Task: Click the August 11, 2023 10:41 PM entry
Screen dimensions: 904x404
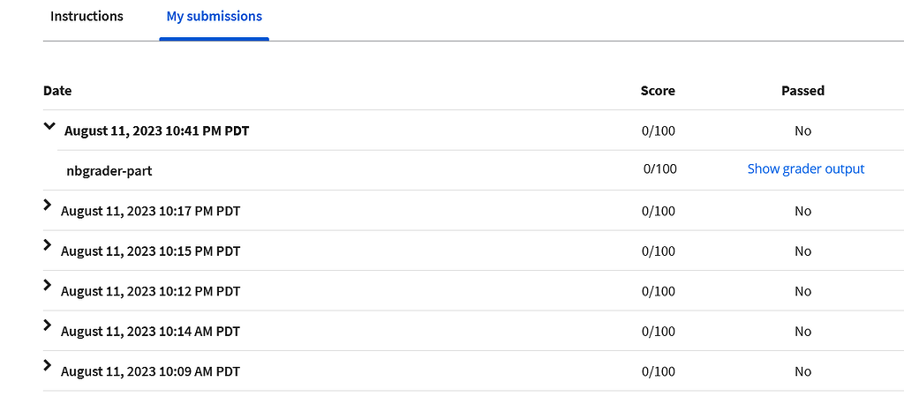Action: (x=156, y=131)
